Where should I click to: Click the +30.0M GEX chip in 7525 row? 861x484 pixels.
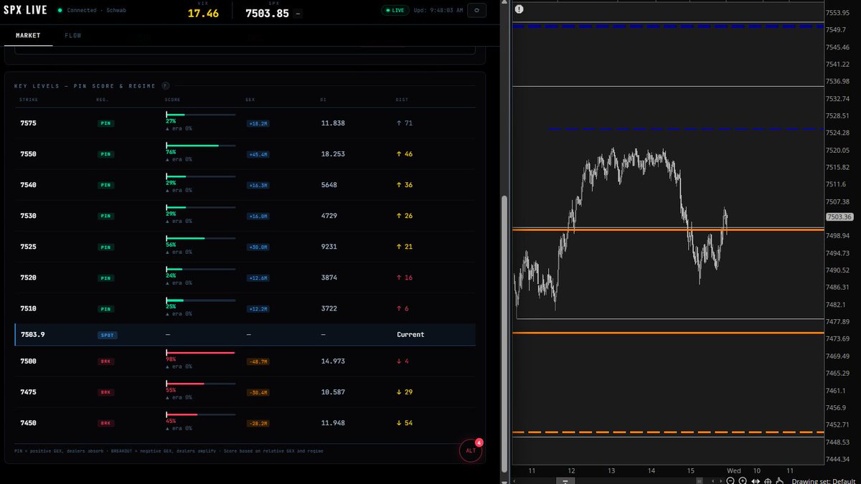tap(258, 247)
